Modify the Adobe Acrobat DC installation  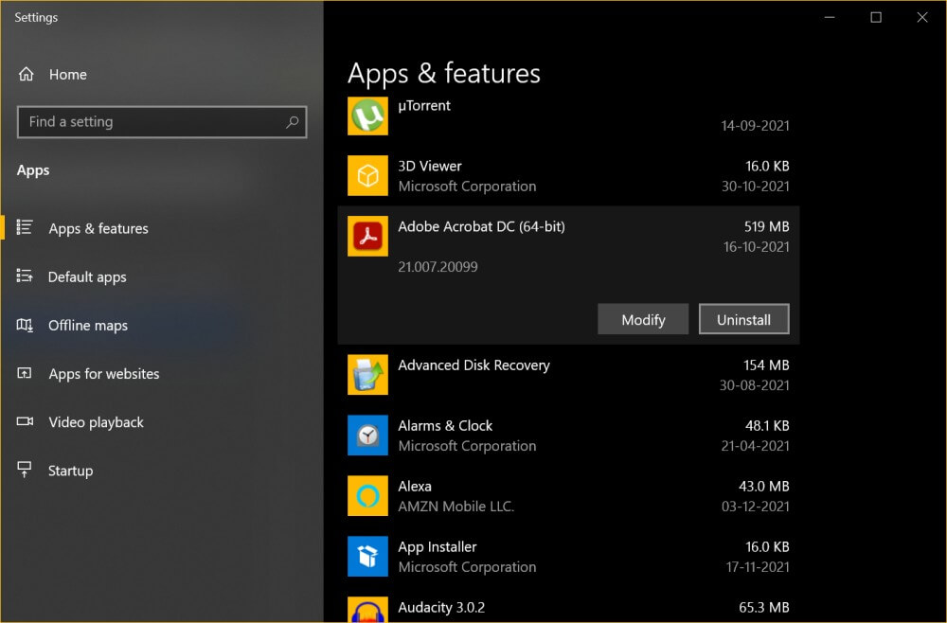tap(643, 319)
